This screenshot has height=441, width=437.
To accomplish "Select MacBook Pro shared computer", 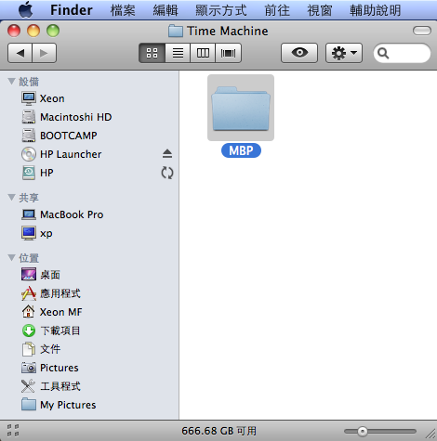I will (89, 214).
